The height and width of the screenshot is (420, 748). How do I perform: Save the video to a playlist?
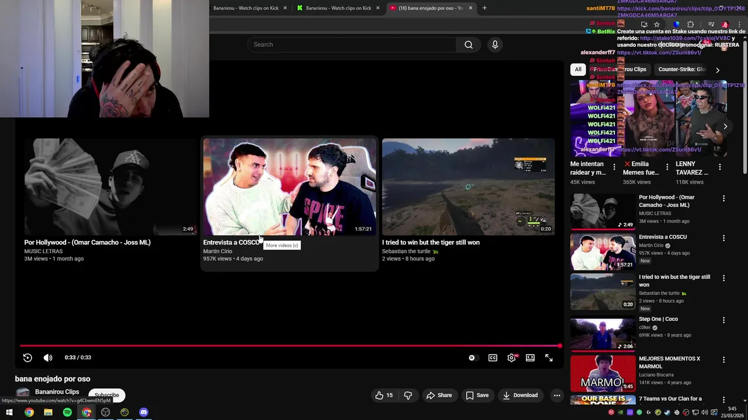pyautogui.click(x=477, y=395)
